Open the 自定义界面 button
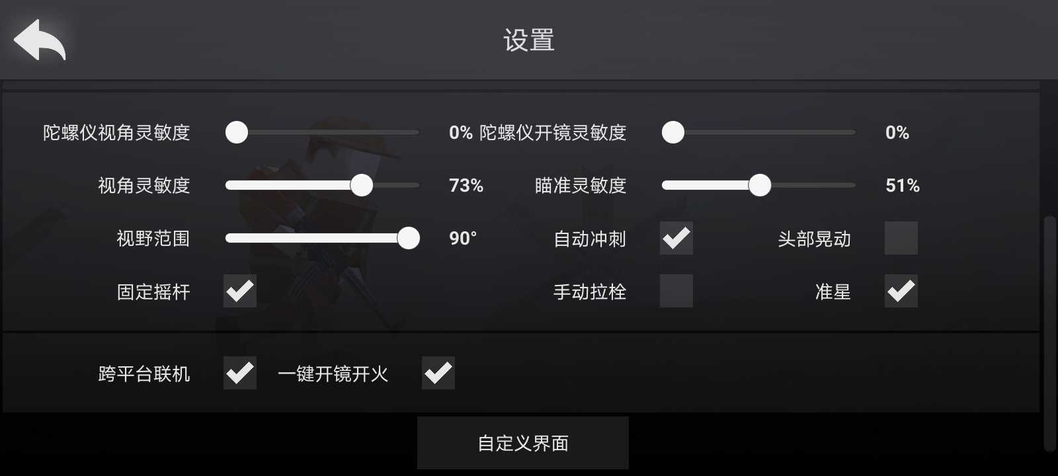Screen dimensions: 1058x476 pos(523,443)
